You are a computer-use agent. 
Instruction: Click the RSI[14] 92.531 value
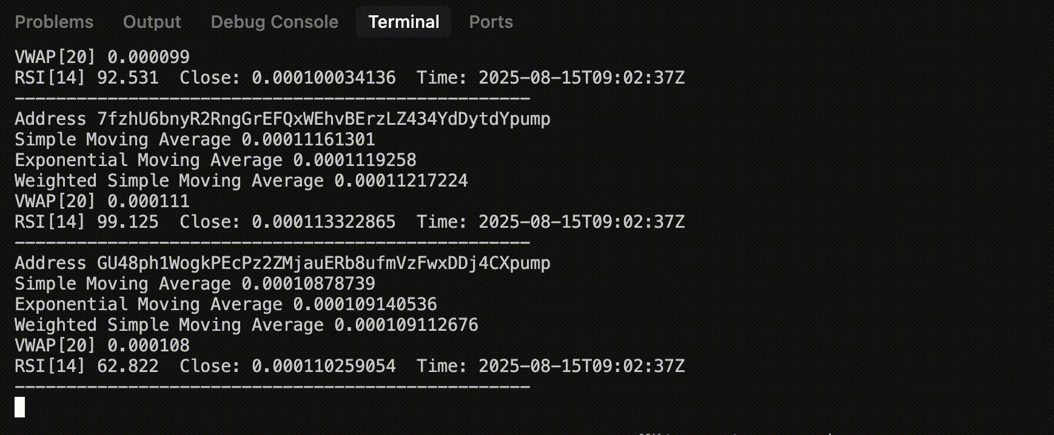[87, 78]
